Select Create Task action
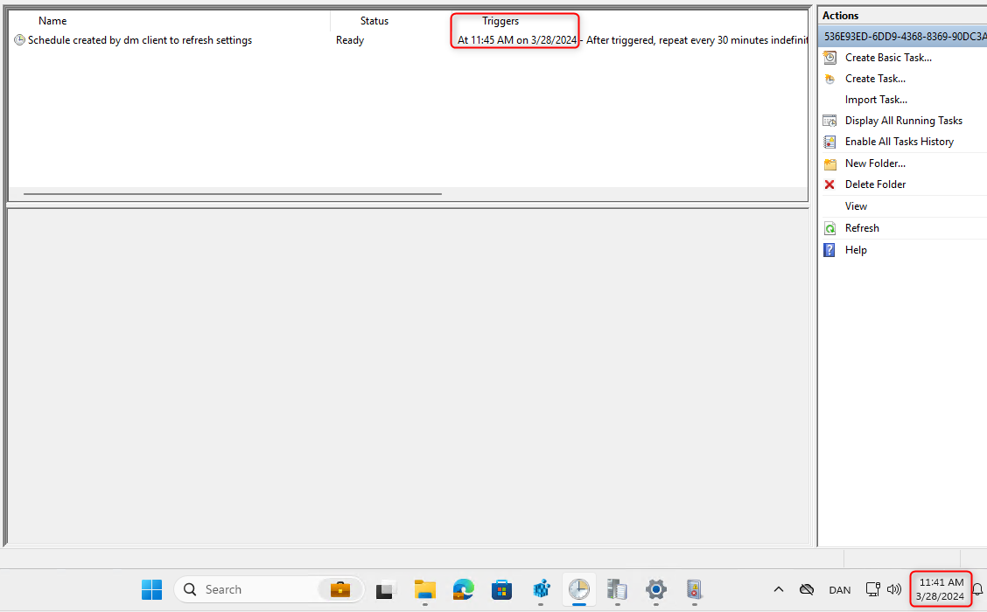This screenshot has height=612, width=987. (875, 79)
